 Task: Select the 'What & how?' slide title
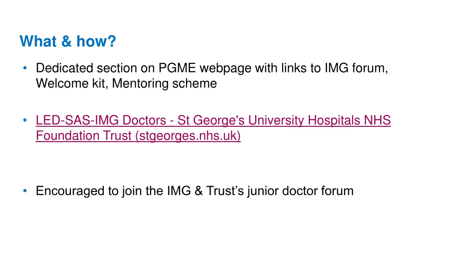(68, 41)
